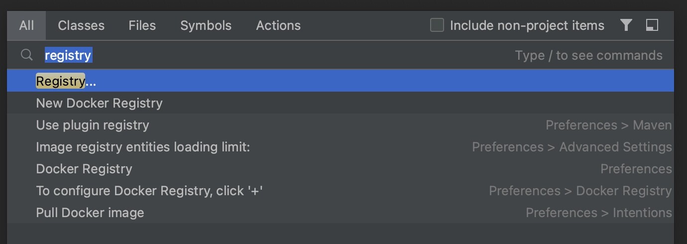Switch to the All tab
This screenshot has height=244, width=687.
[26, 25]
